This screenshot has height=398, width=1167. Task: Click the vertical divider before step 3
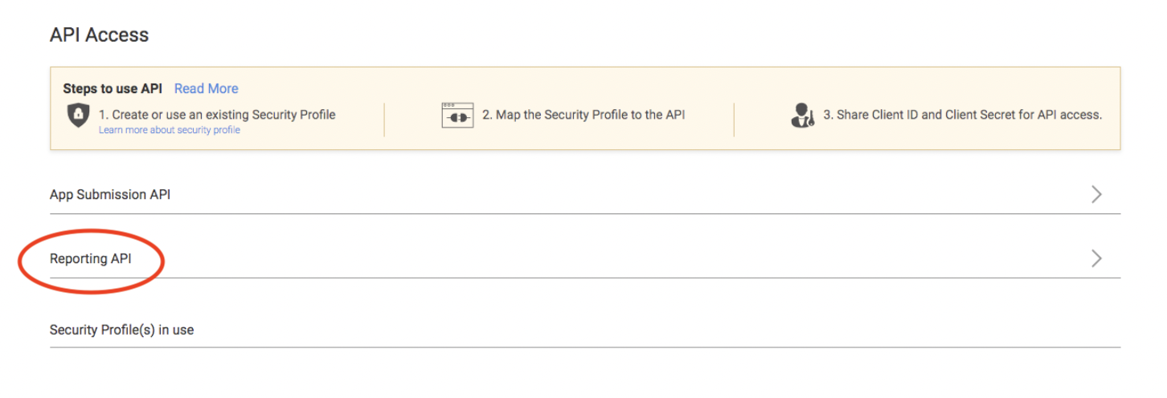[x=734, y=120]
